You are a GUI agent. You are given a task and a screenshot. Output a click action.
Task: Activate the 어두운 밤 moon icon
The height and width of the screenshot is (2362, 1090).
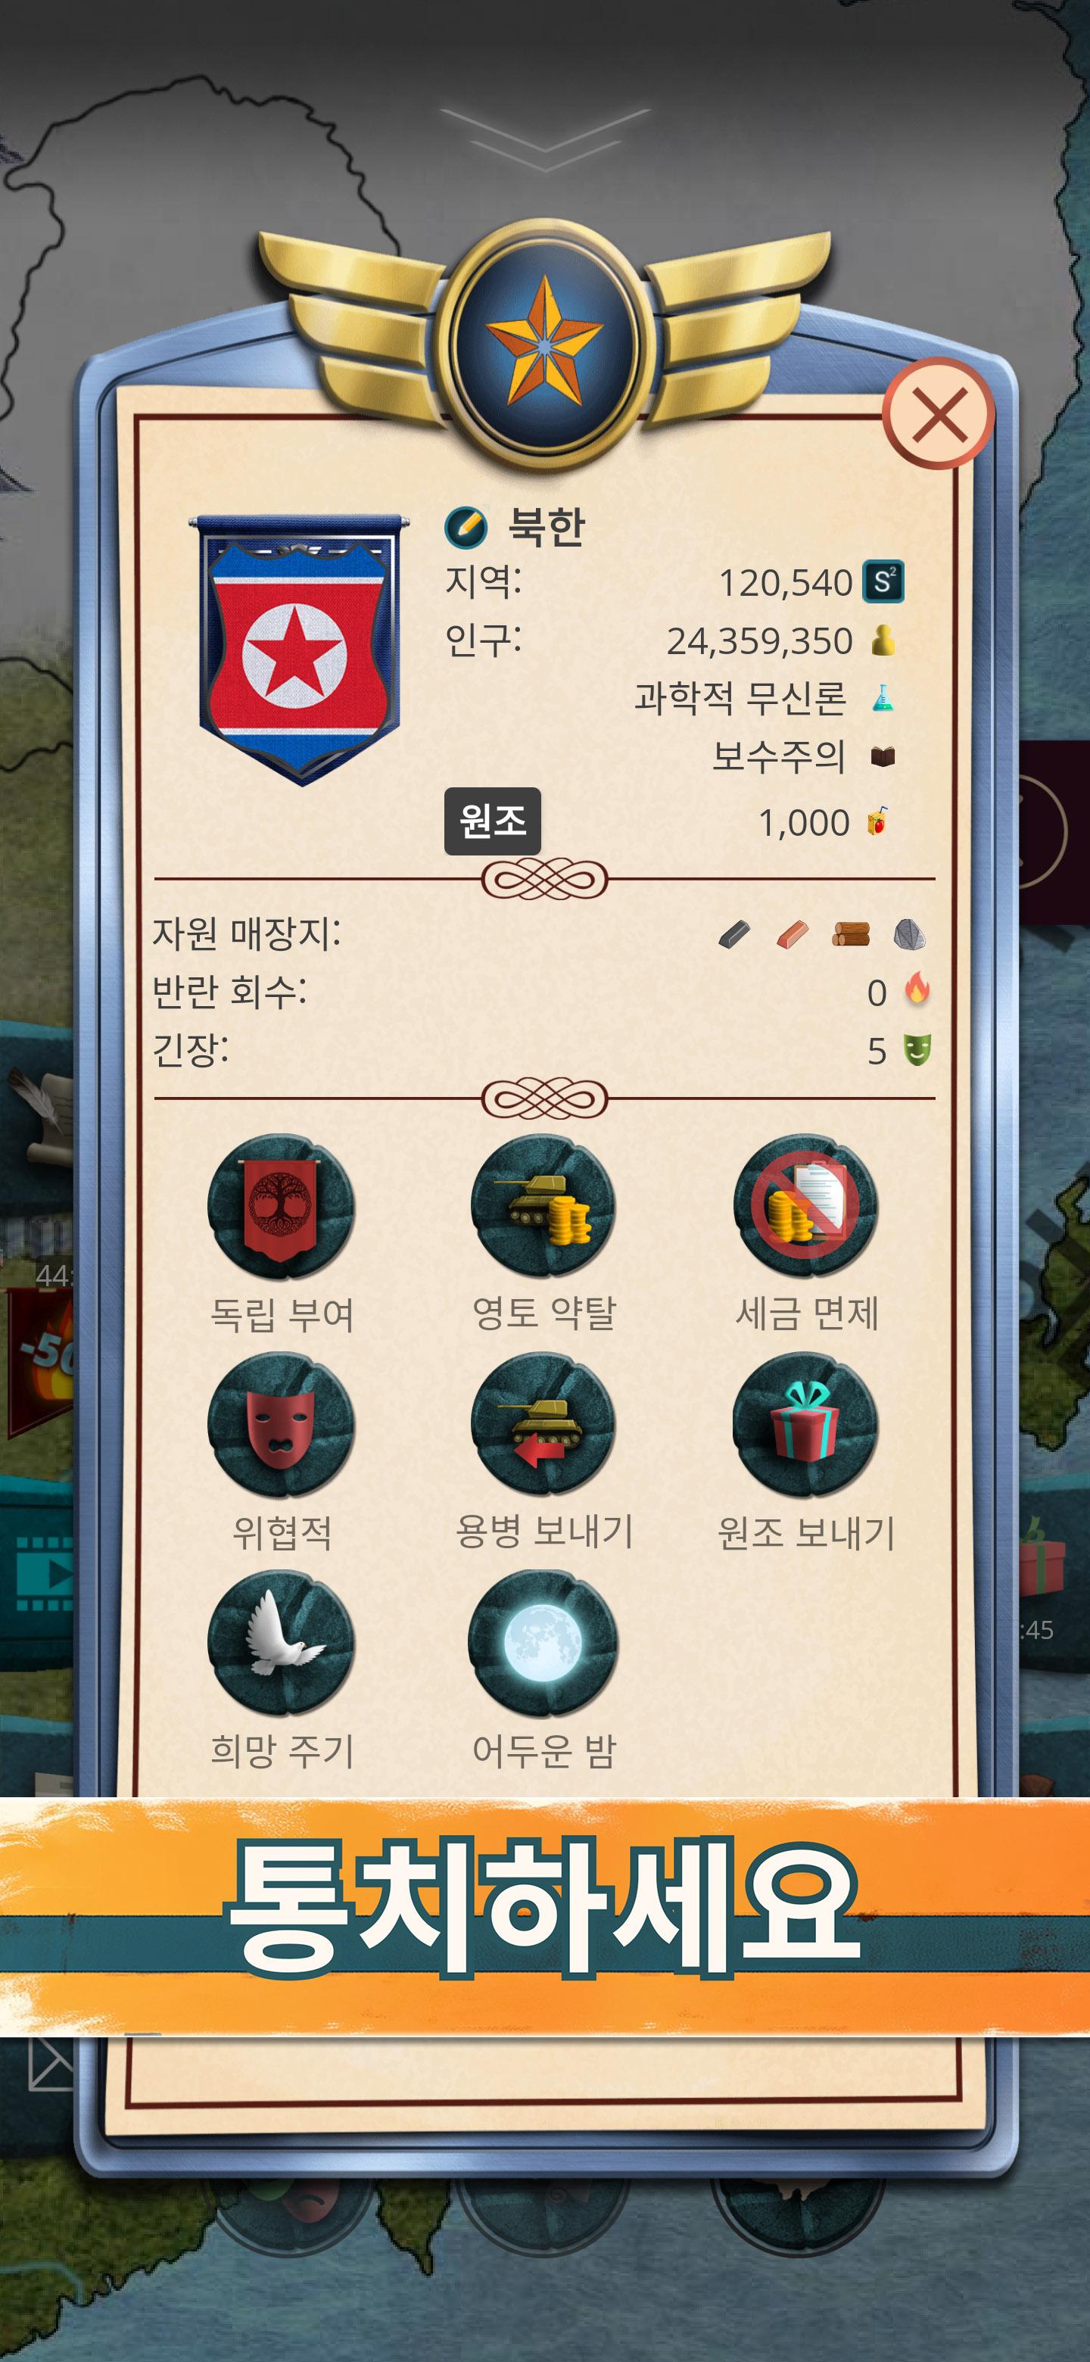tap(543, 1643)
